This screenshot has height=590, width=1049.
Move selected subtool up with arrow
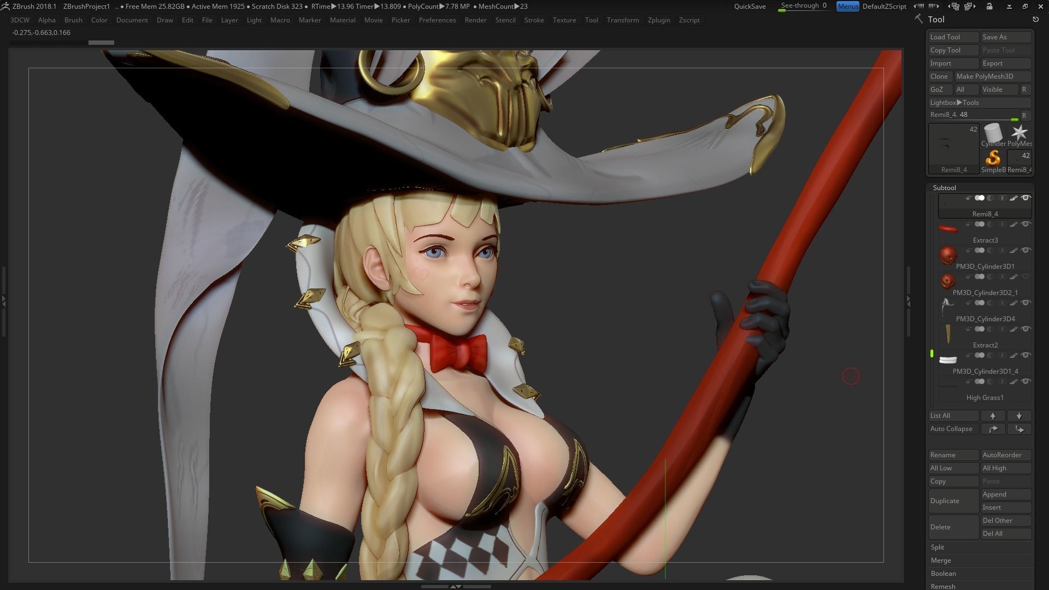coord(993,416)
